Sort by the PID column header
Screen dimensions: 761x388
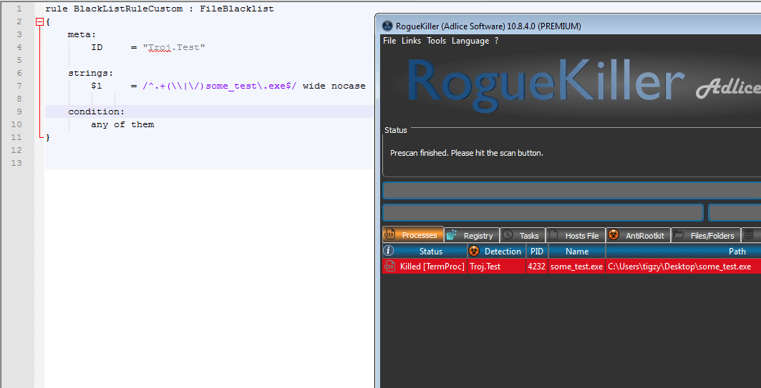[x=536, y=251]
